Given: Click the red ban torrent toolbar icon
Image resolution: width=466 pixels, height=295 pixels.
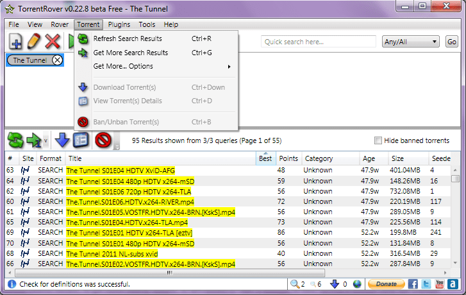Looking at the screenshot, I should [x=103, y=140].
